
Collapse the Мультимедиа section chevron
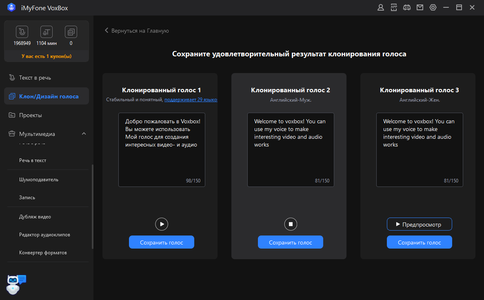pos(84,133)
